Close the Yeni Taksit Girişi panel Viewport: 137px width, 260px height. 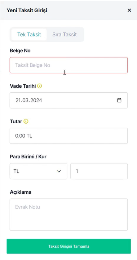pos(129,10)
